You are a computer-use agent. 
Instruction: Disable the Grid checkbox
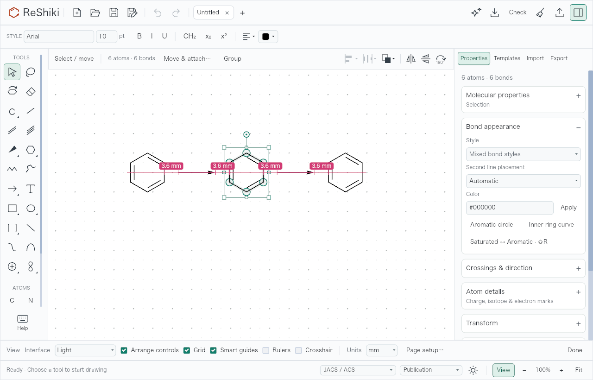click(x=187, y=350)
